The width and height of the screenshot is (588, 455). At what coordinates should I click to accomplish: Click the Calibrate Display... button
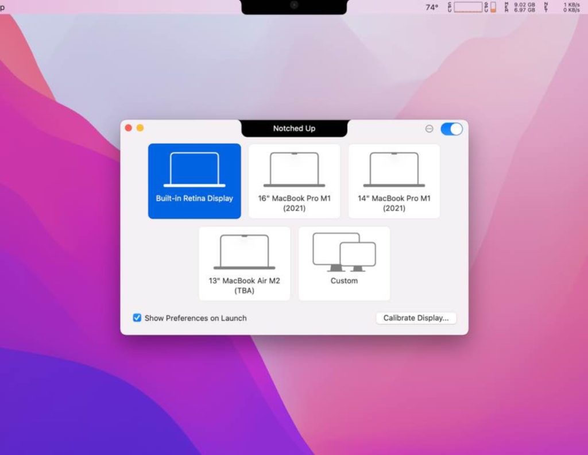point(416,318)
